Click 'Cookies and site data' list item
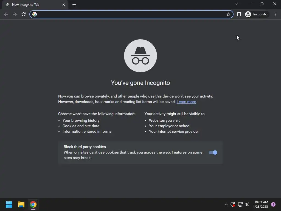The height and width of the screenshot is (211, 281). [81, 126]
